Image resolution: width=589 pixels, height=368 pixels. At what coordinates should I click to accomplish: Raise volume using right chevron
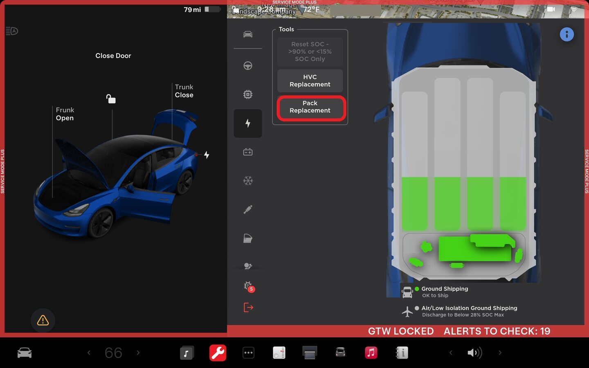500,352
